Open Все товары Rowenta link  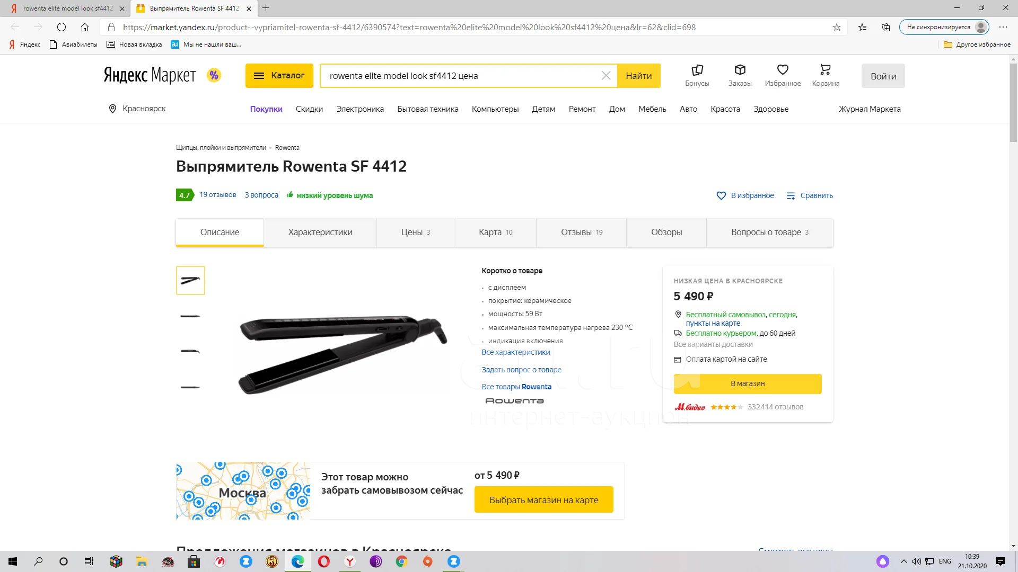pos(516,387)
